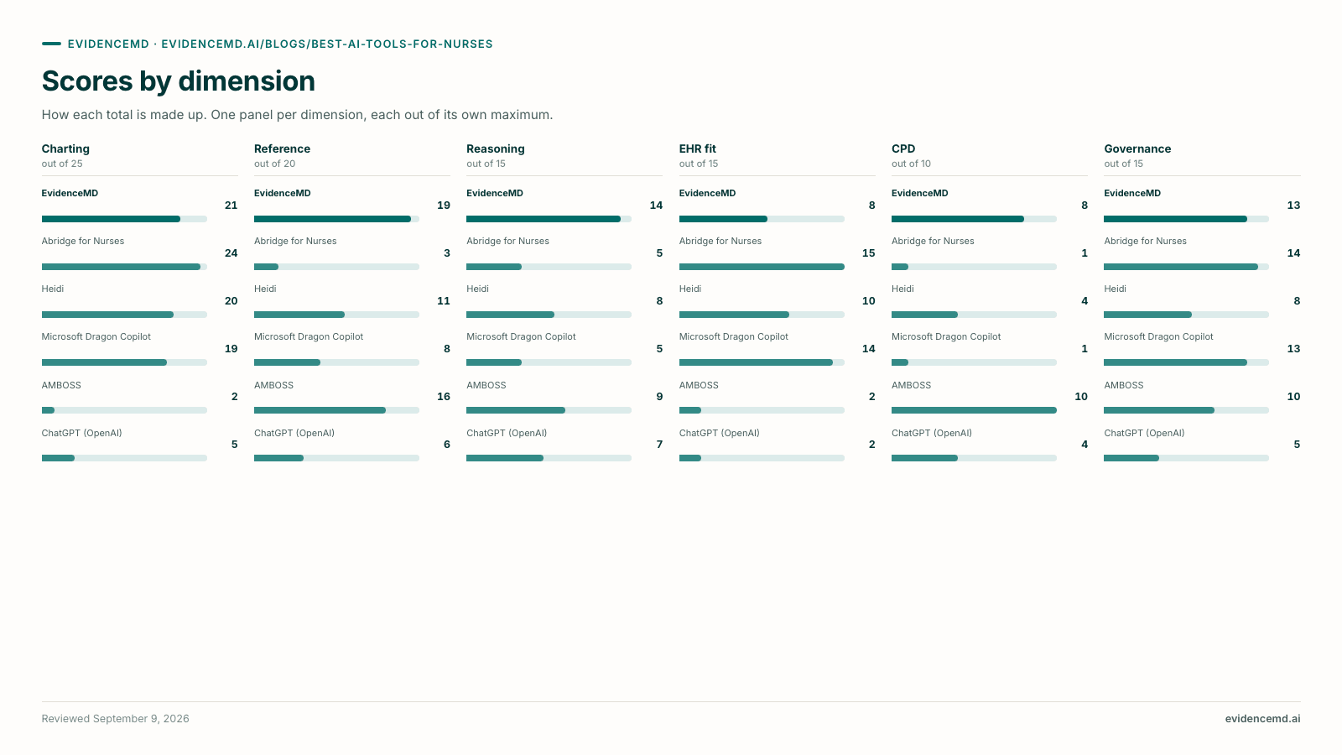The image size is (1342, 755).
Task: Select the Reference panel title
Action: [282, 148]
